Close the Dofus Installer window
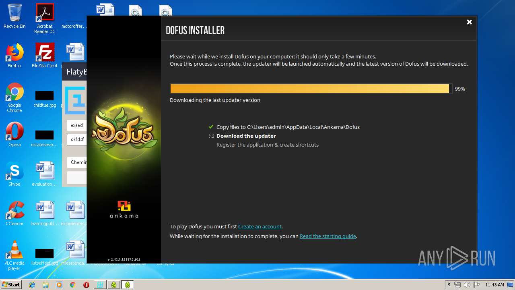515x290 pixels. (x=469, y=22)
